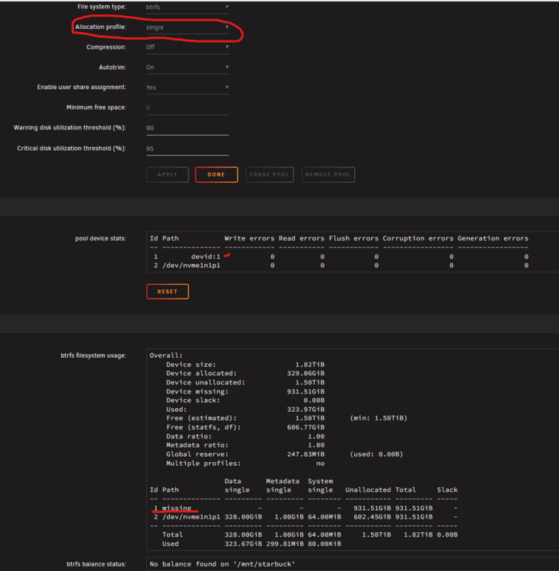The image size is (559, 571).
Task: Click the 'Unallocated' column header
Action: 368,490
